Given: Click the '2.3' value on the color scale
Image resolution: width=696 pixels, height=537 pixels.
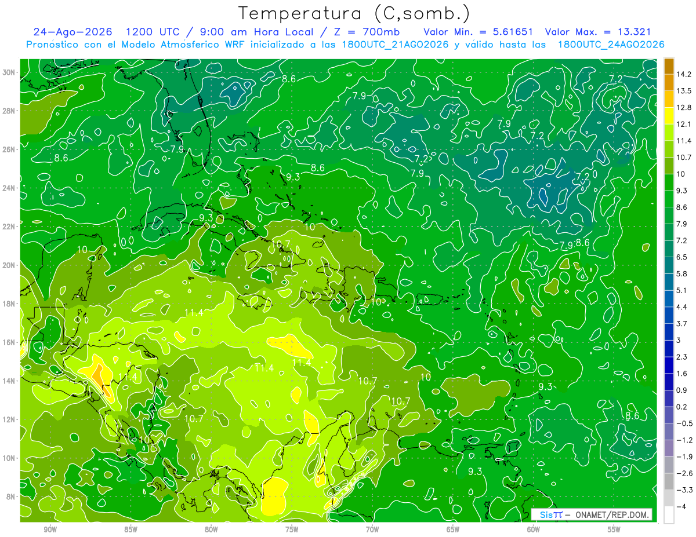Looking at the screenshot, I should [x=682, y=357].
